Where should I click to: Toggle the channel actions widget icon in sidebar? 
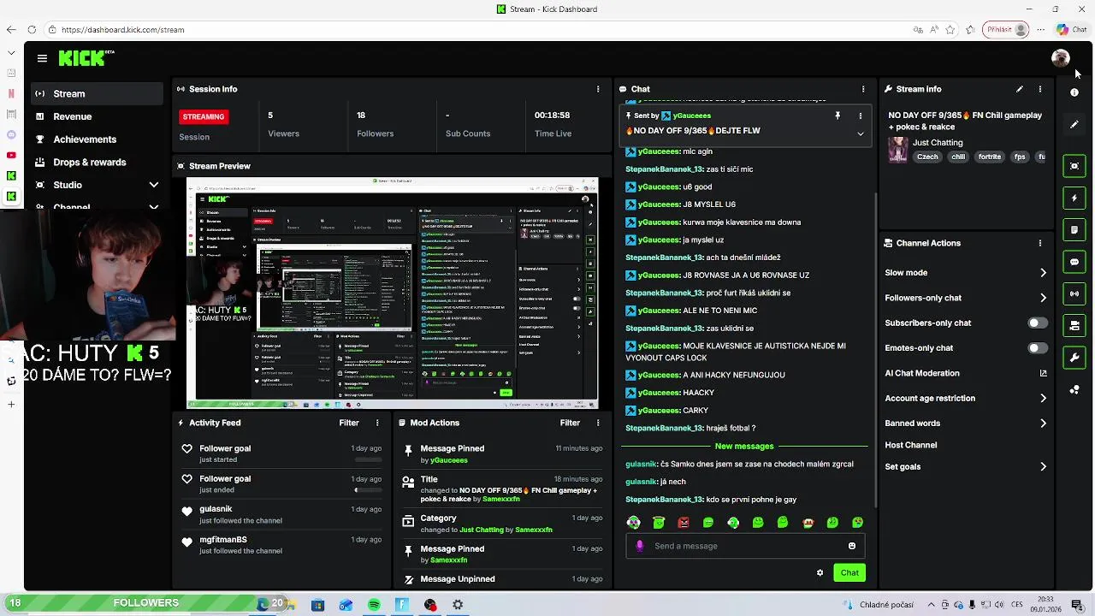1074,325
